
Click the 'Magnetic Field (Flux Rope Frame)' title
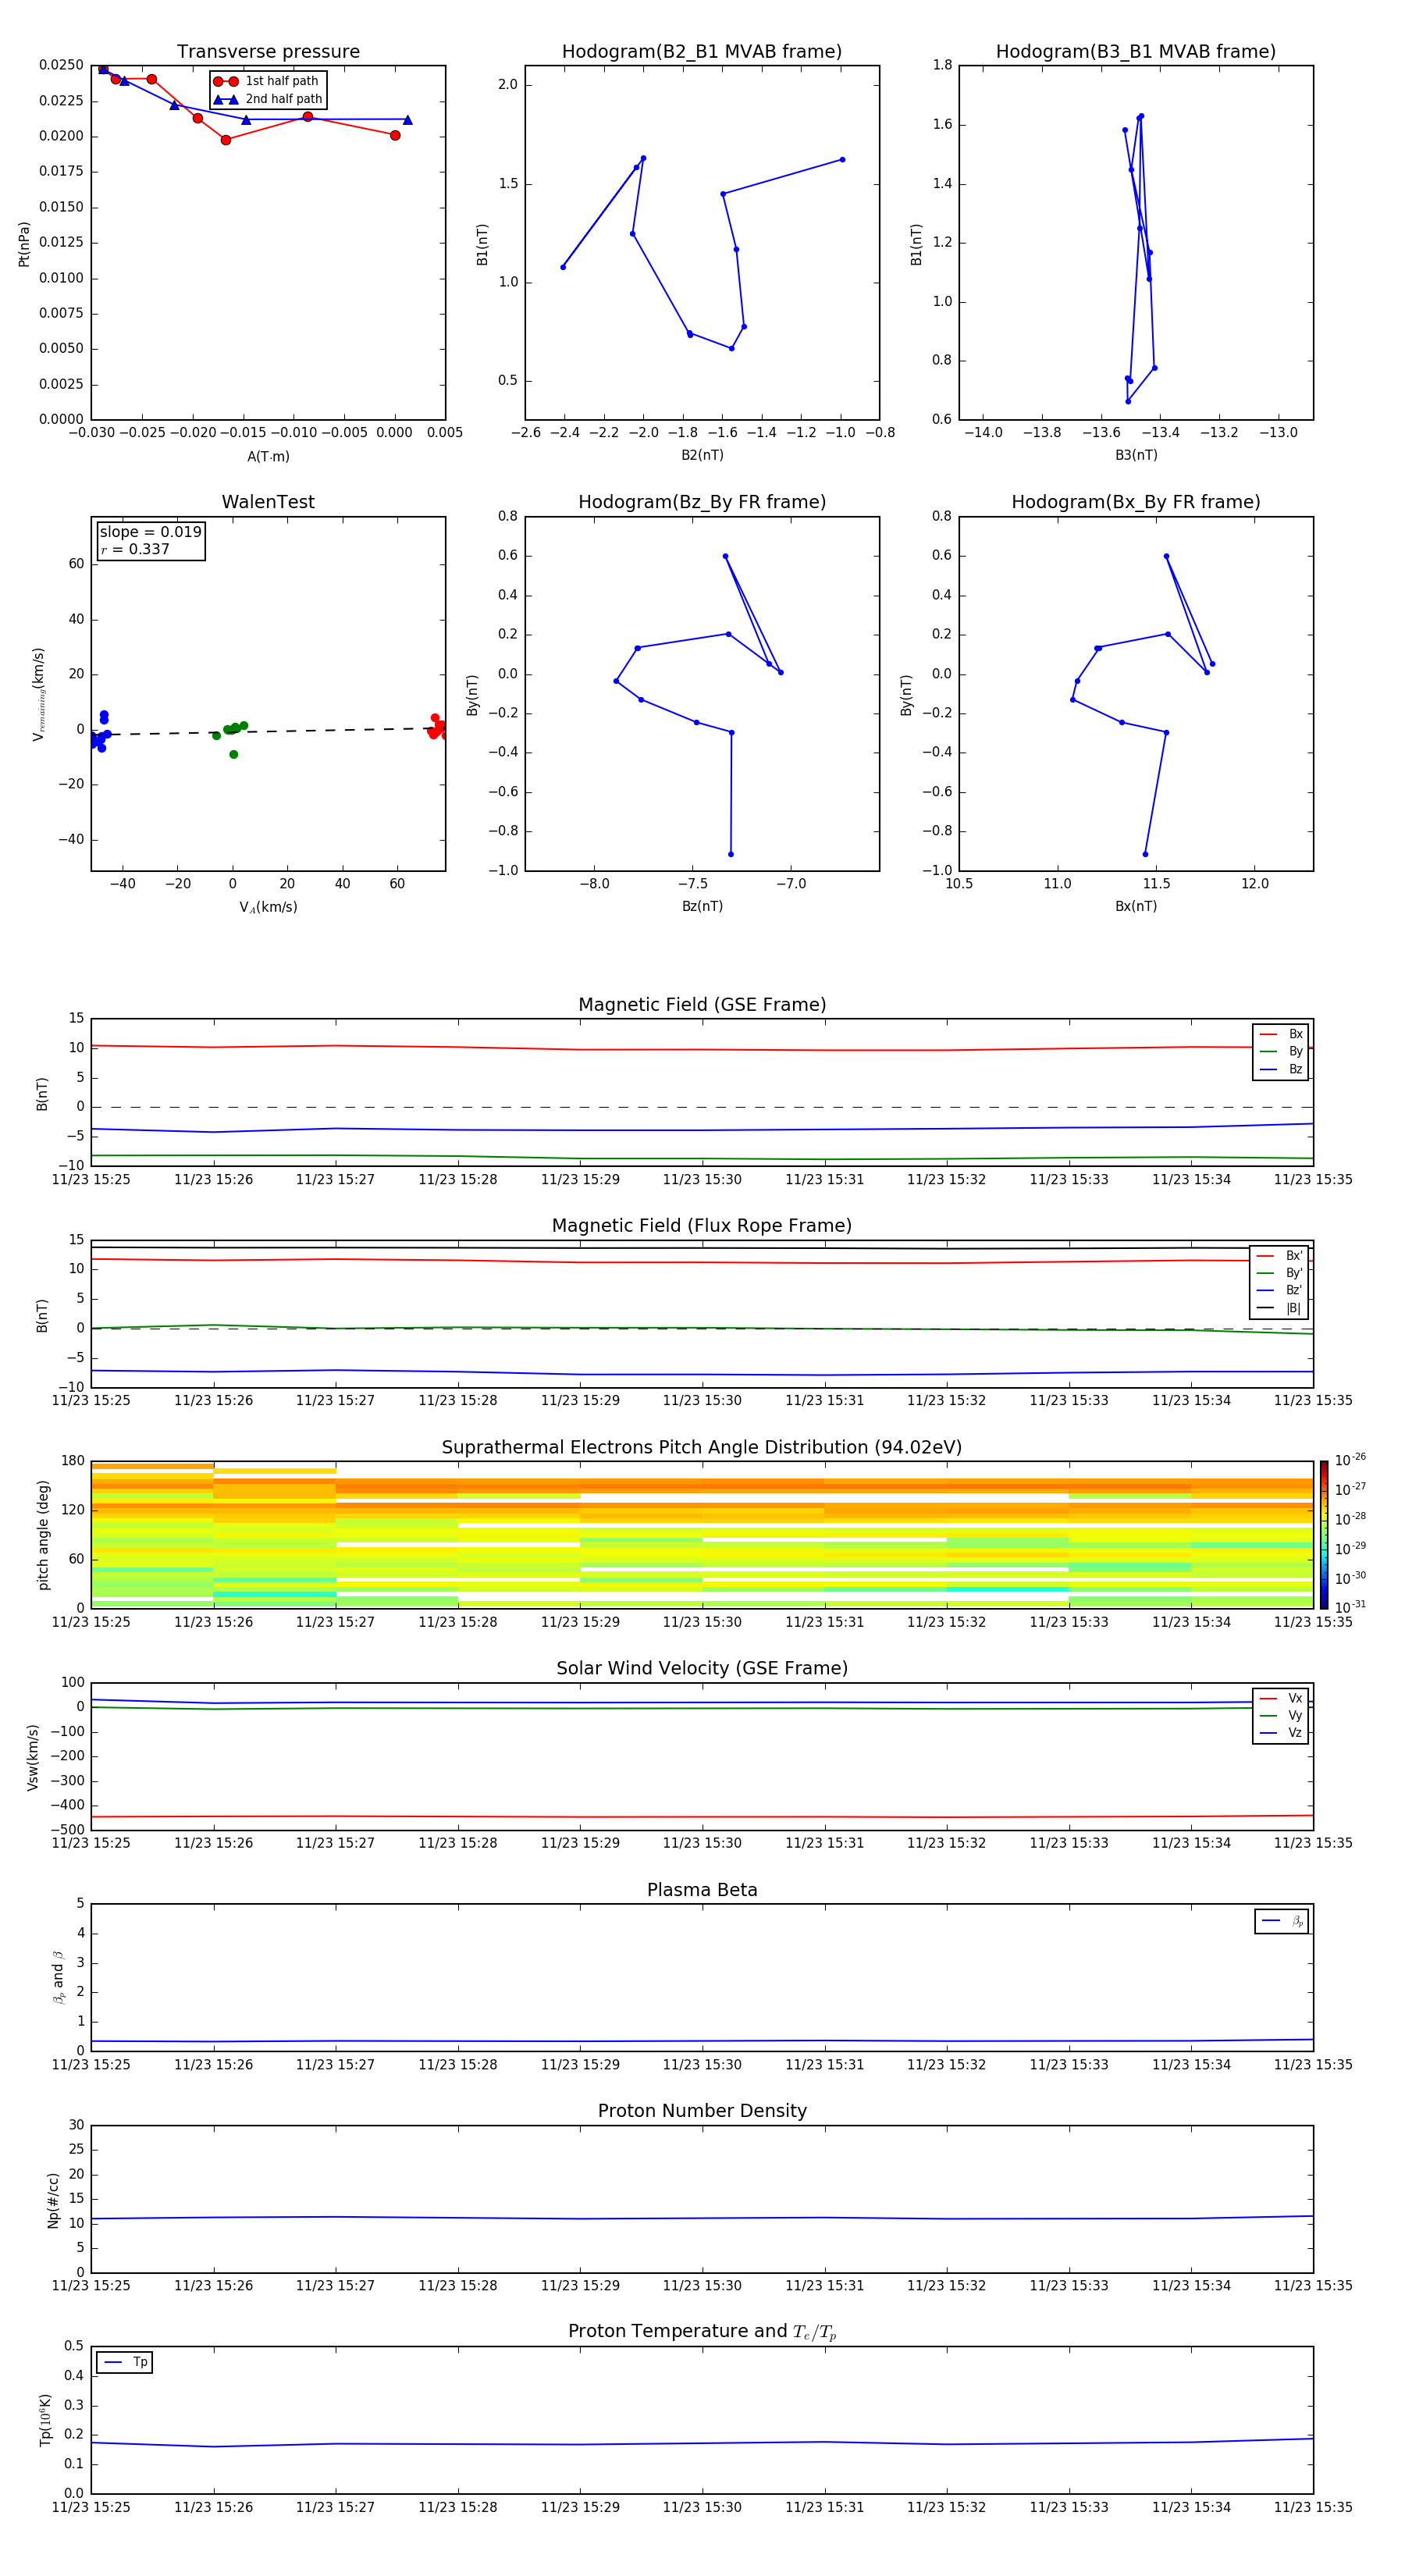pos(702,1226)
